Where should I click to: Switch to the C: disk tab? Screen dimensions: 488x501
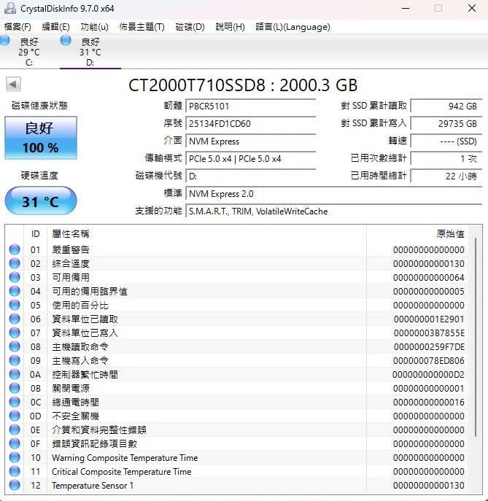pyautogui.click(x=29, y=52)
